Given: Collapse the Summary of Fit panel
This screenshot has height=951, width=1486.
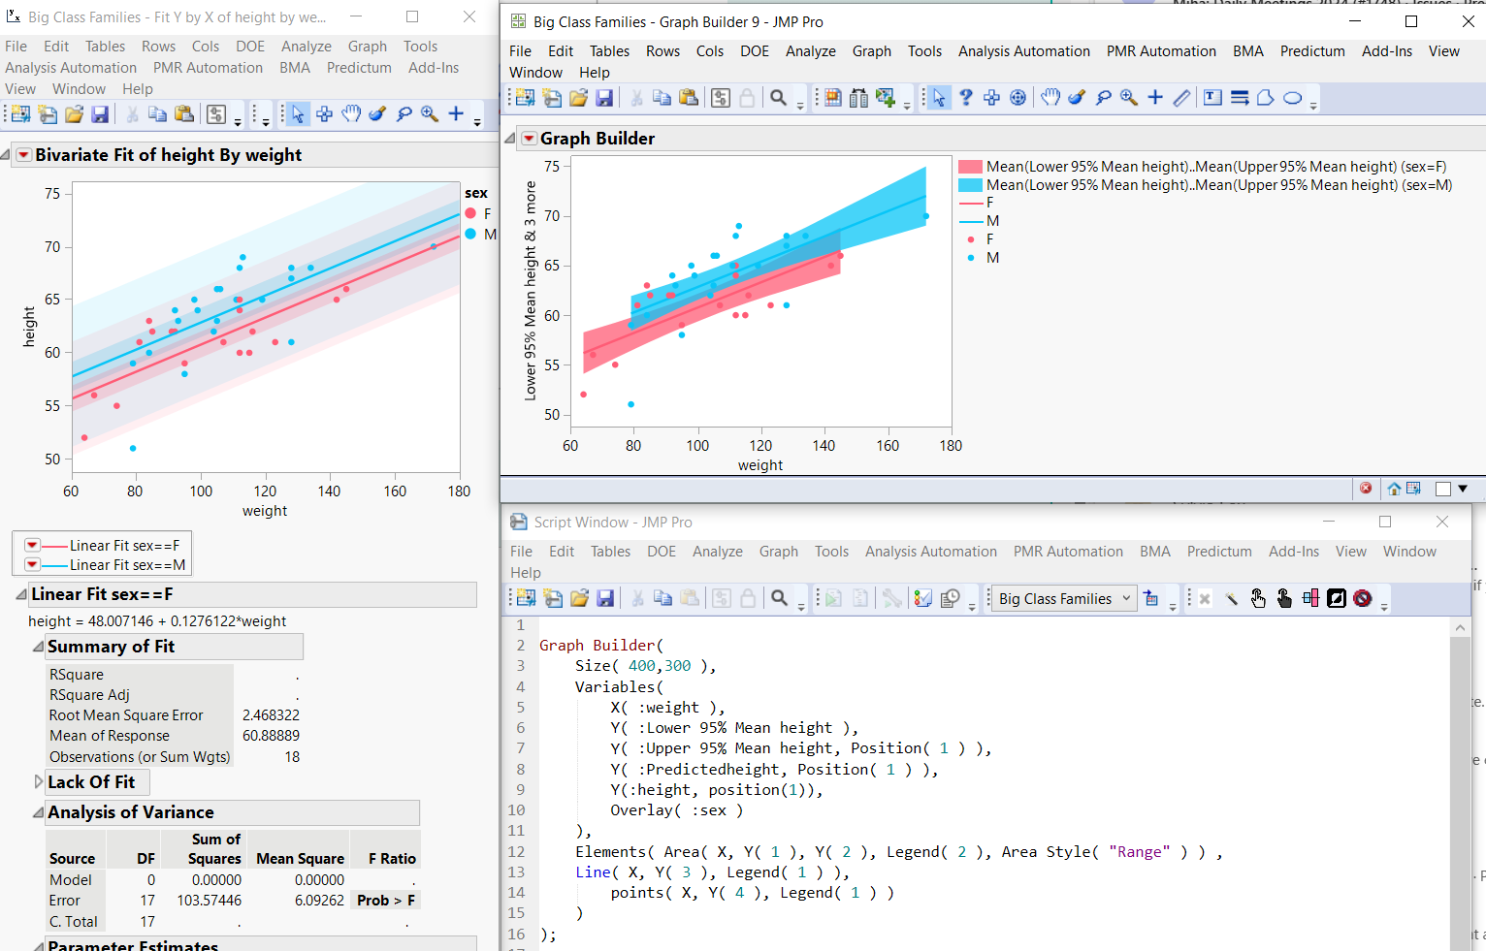Looking at the screenshot, I should [x=37, y=647].
